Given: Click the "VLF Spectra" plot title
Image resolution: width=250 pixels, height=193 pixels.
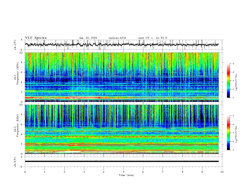Looking at the screenshot, I should [x=36, y=38].
